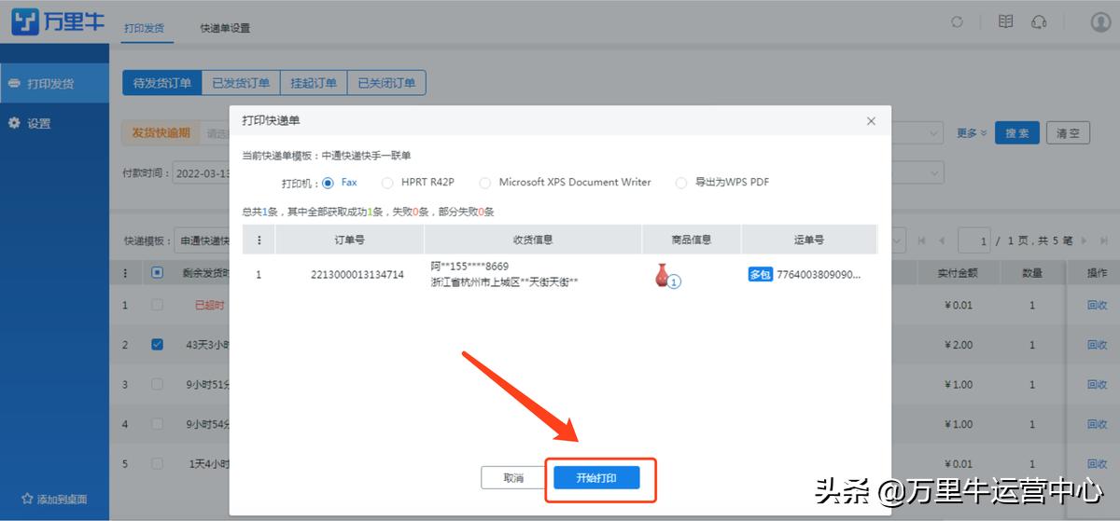1120x521 pixels.
Task: Click 添加到桌面 at sidebar bottom
Action: click(54, 500)
